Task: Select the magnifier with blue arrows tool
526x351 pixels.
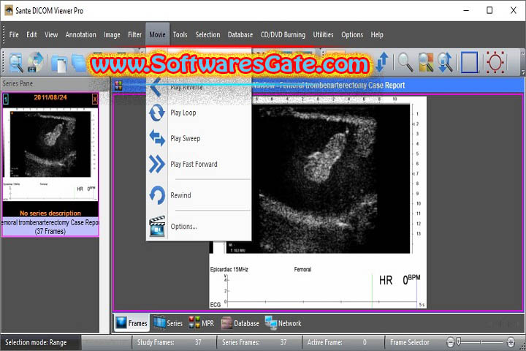Action: 445,62
